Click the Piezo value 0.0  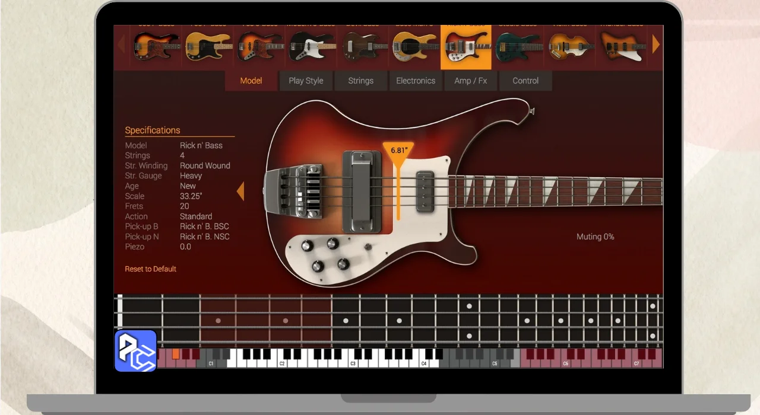pos(185,247)
